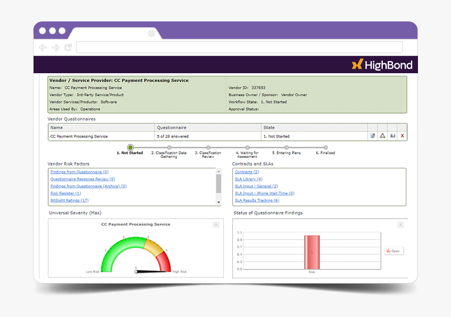Click the green low-risk gauge segment
Viewport: 451px width, 317px height.
click(118, 250)
